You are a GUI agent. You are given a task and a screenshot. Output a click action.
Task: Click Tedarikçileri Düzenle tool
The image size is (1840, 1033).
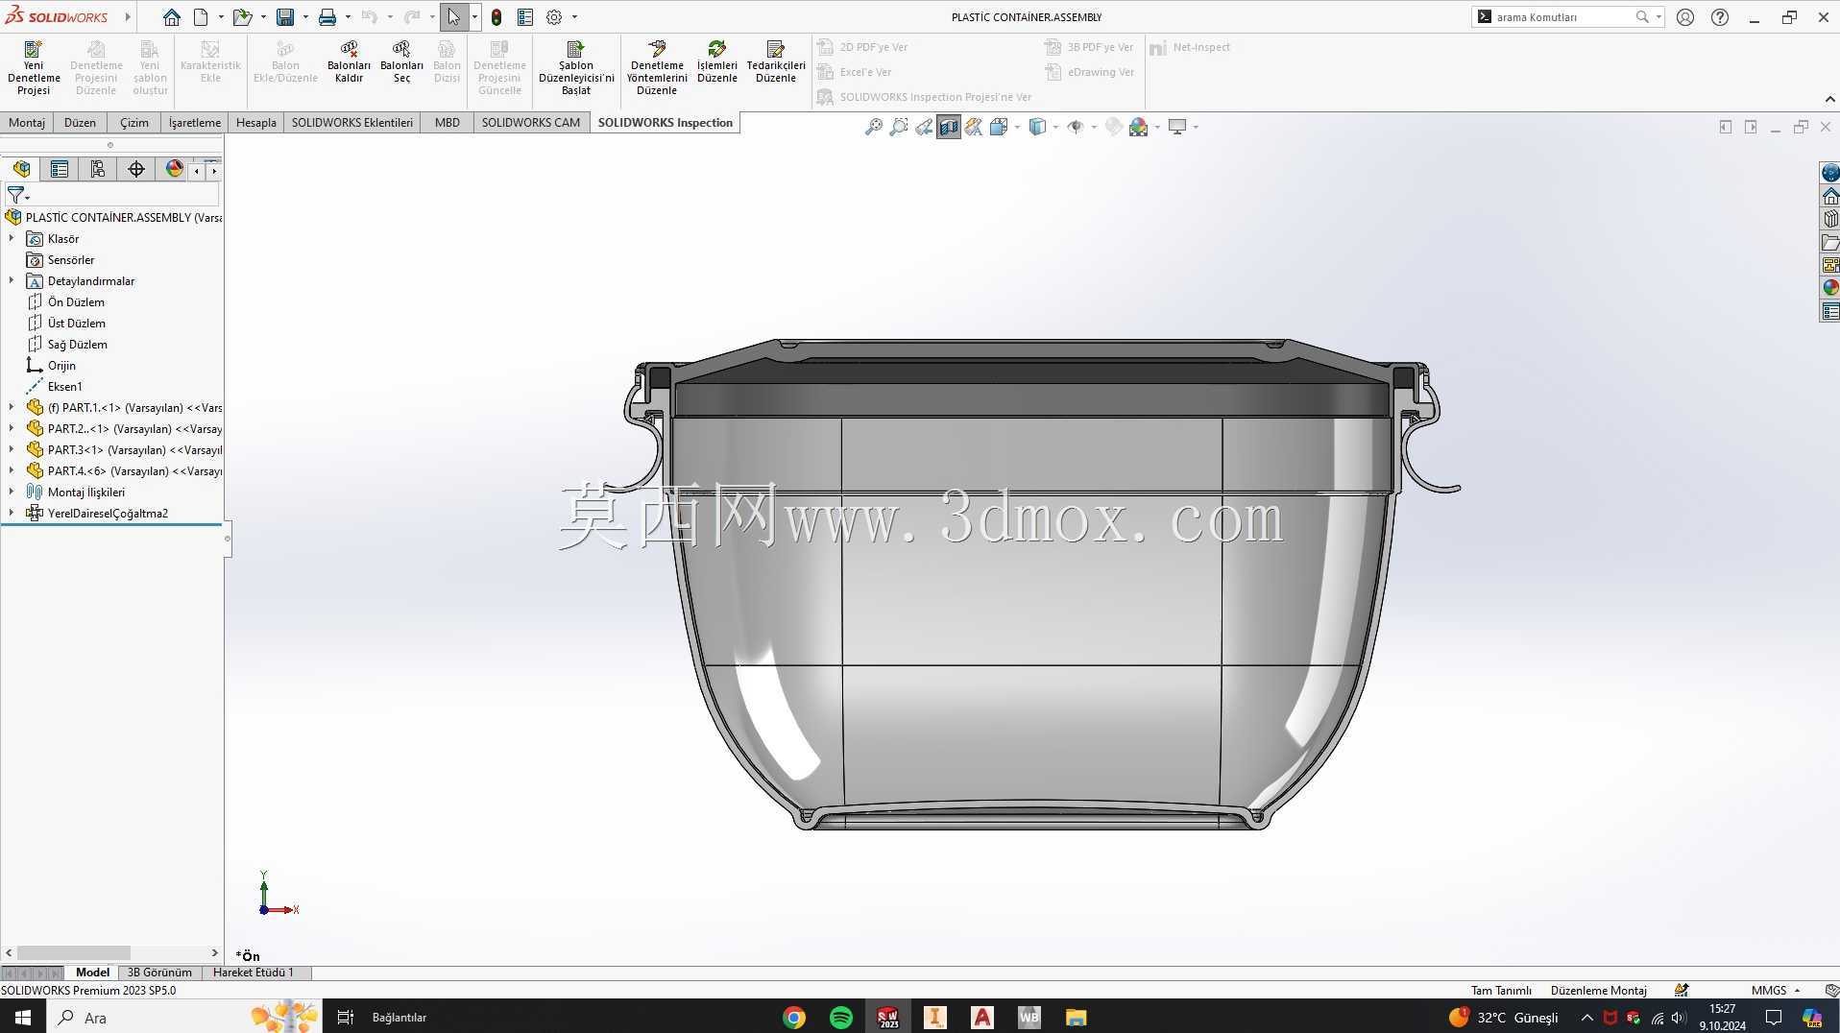pyautogui.click(x=776, y=62)
